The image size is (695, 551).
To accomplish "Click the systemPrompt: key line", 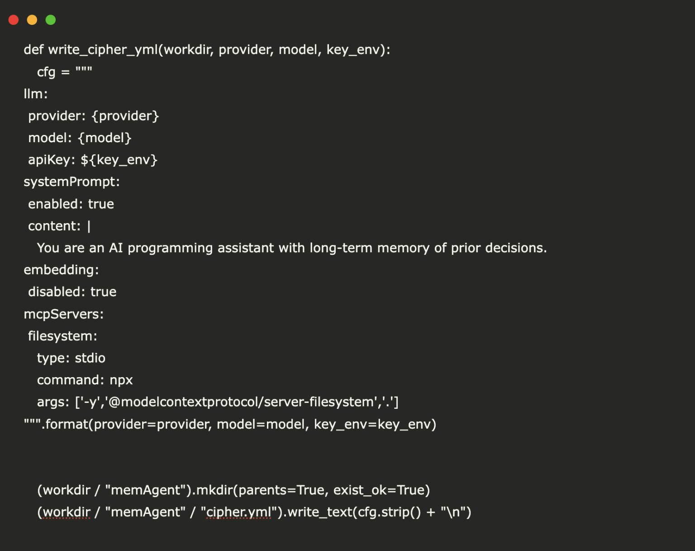I will pos(71,182).
